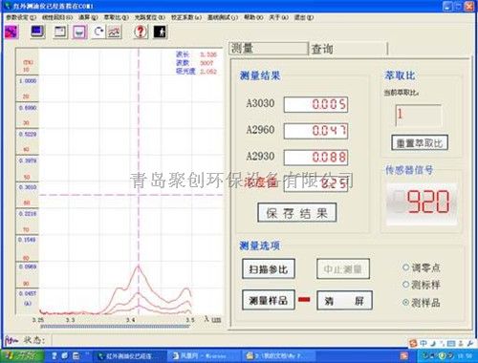The width and height of the screenshot is (478, 363).
Task: Click the 当前萃取比 input field
Action: pos(419,115)
